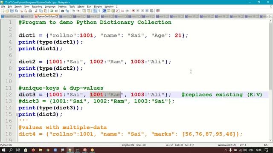Toggle INS insert mode in status bar

click(265, 145)
